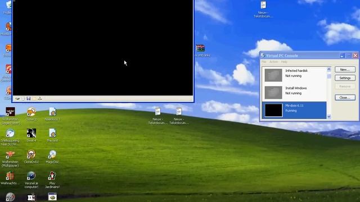Viewport: 360px width, 202px height.
Task: Click the shared folder icon in VM status bar
Action: click(x=34, y=99)
